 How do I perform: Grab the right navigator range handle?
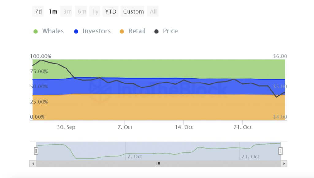click(280, 151)
